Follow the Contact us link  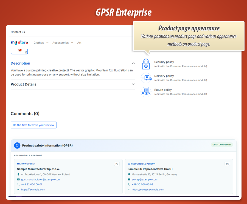pos(18,32)
